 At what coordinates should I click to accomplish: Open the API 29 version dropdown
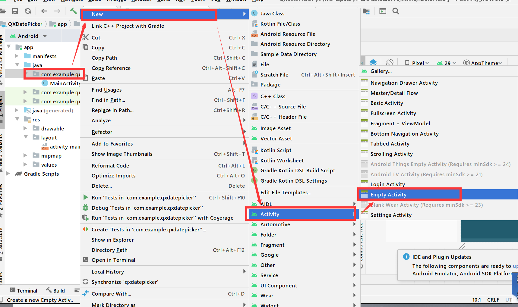[447, 63]
